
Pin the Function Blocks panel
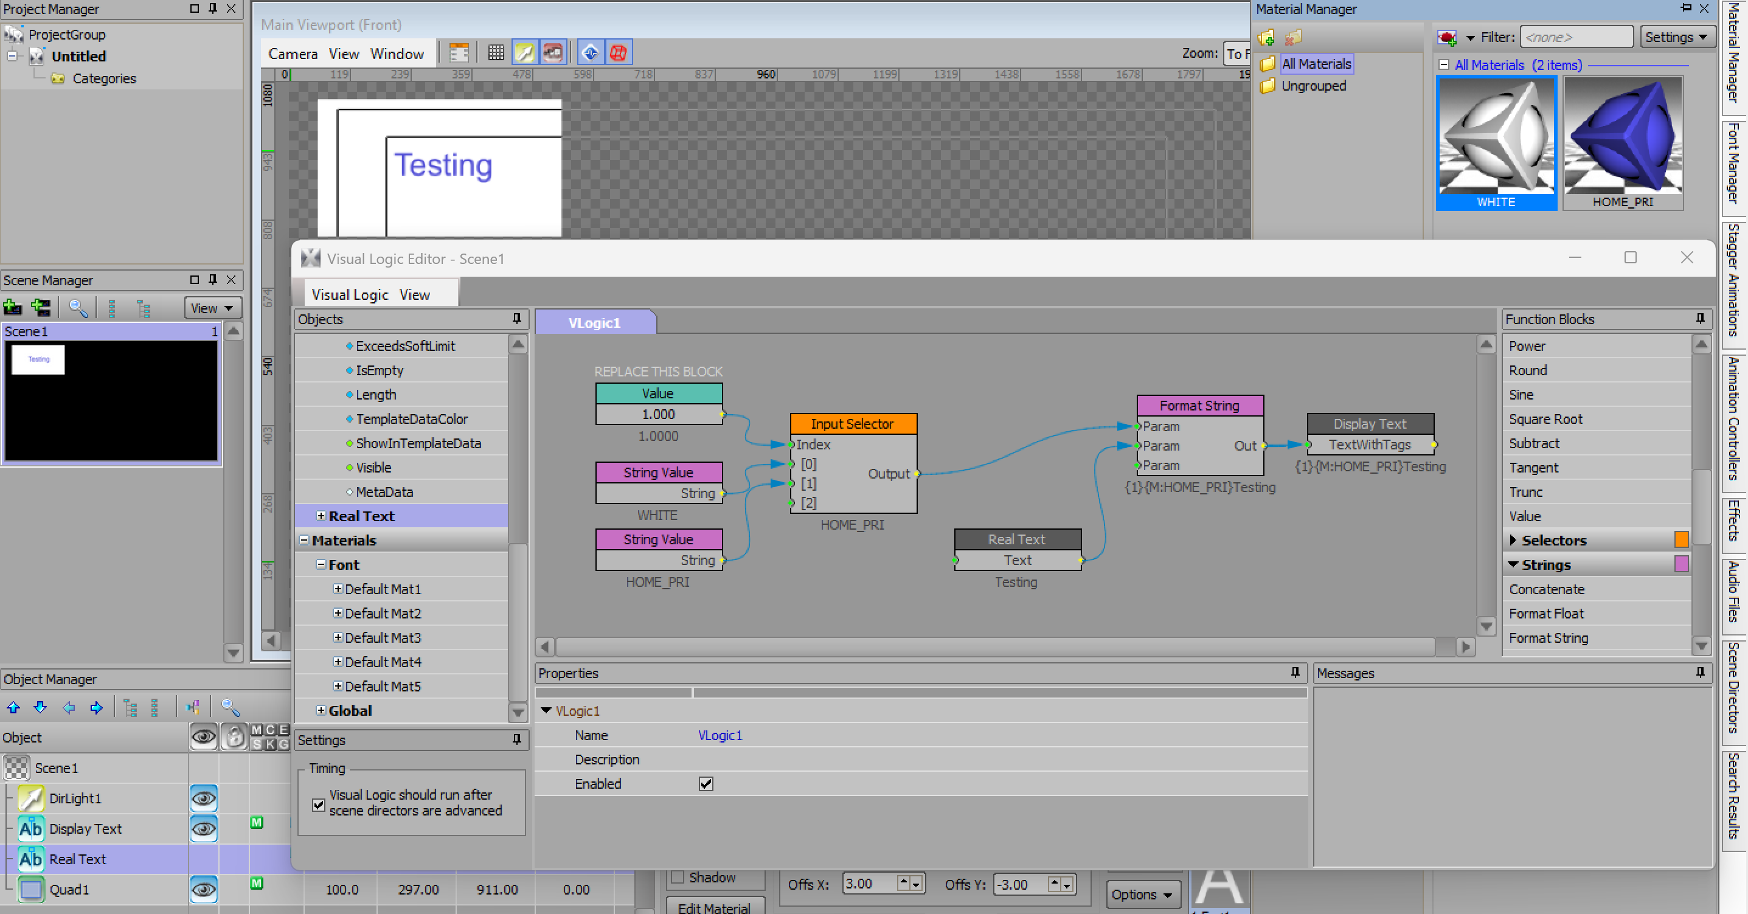[1699, 319]
